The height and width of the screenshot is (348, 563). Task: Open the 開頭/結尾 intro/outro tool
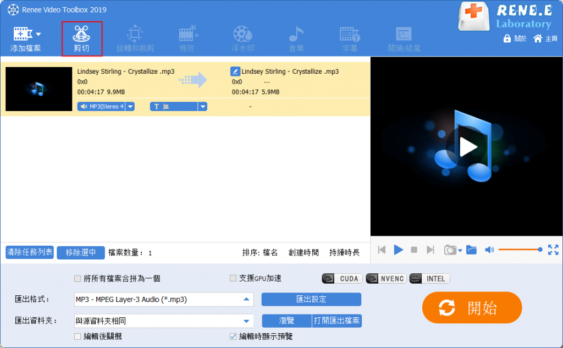click(404, 39)
